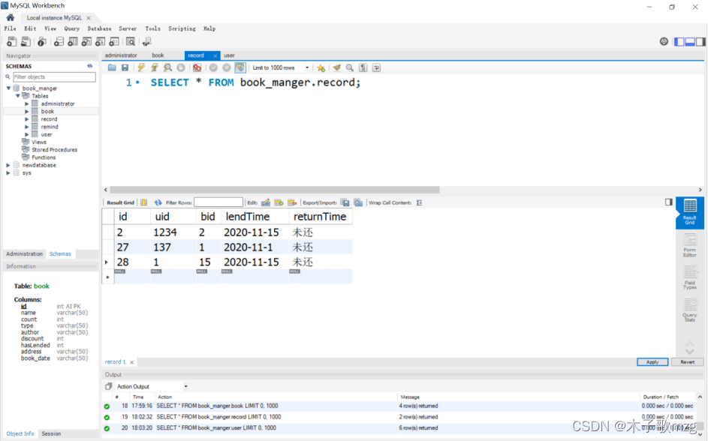Screen dimensions: 708x441
Task: Open SQL script file from main toolbar
Action: coord(26,41)
